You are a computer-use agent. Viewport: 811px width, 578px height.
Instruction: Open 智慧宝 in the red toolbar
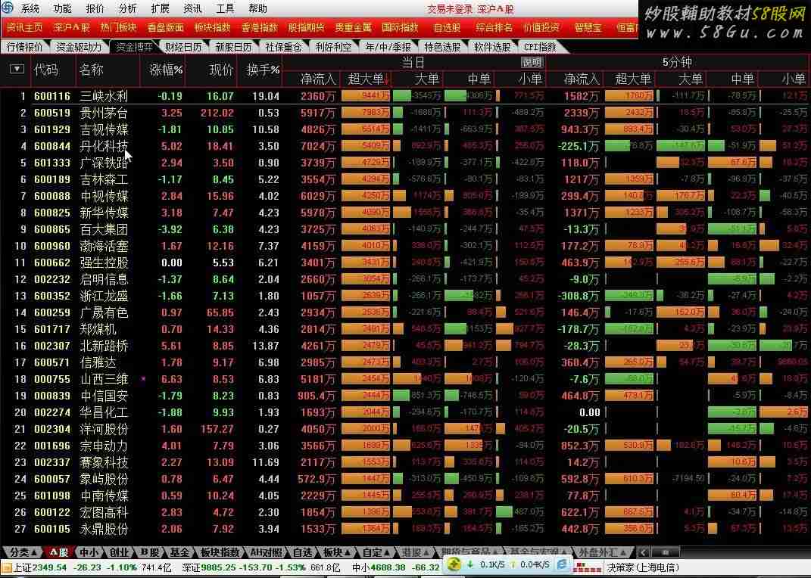click(x=588, y=27)
